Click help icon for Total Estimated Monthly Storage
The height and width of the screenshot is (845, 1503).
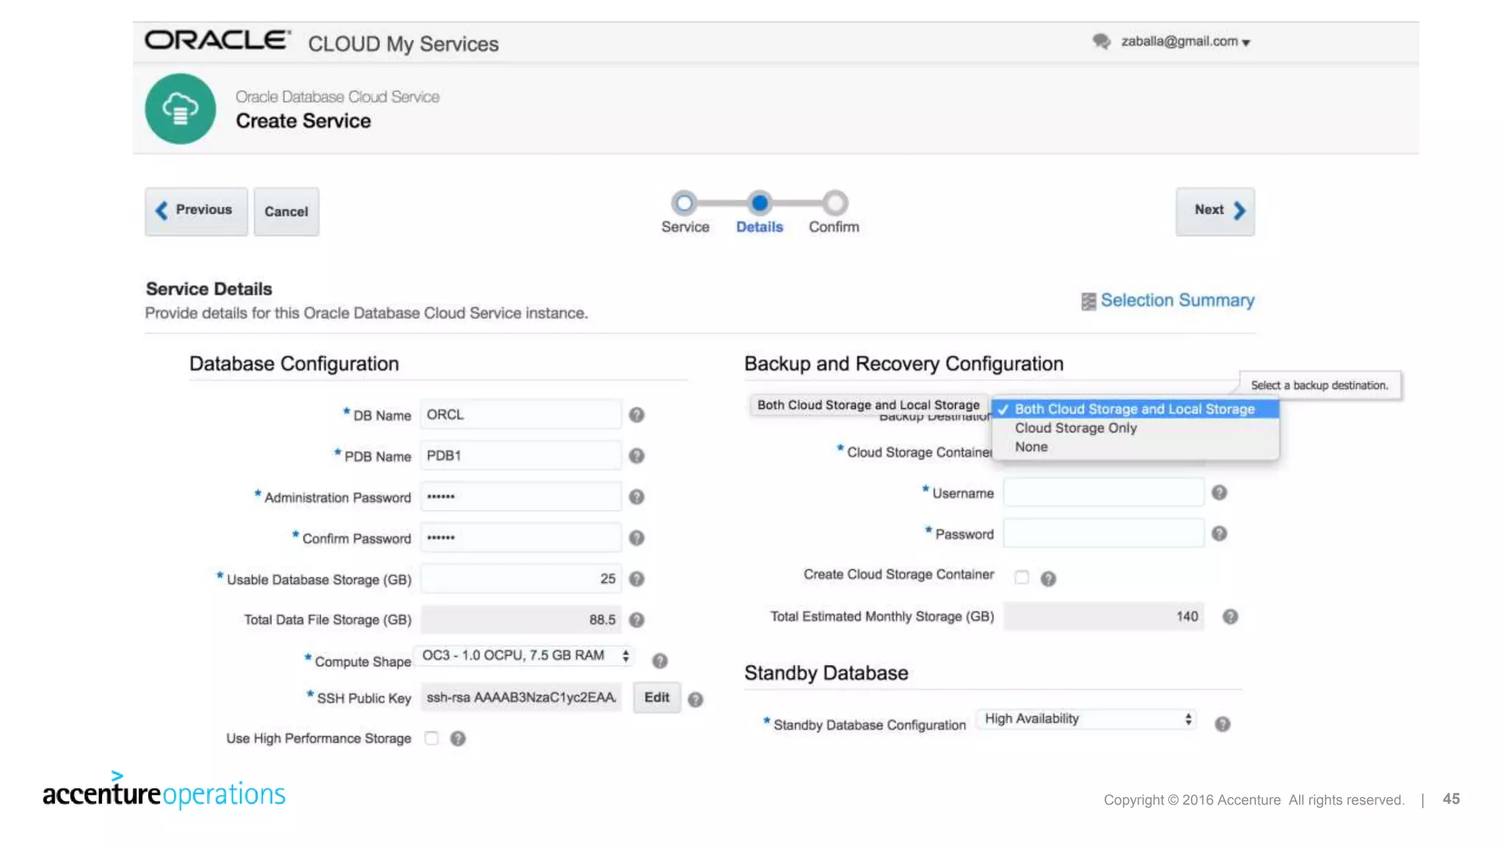tap(1230, 617)
